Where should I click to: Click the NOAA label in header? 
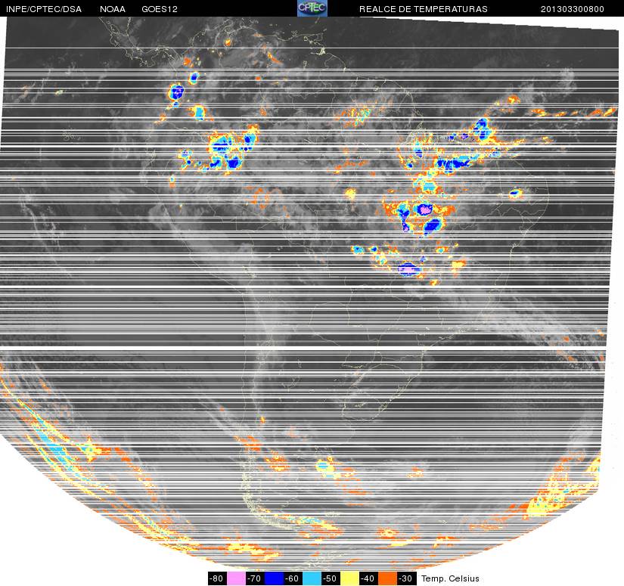tap(113, 9)
